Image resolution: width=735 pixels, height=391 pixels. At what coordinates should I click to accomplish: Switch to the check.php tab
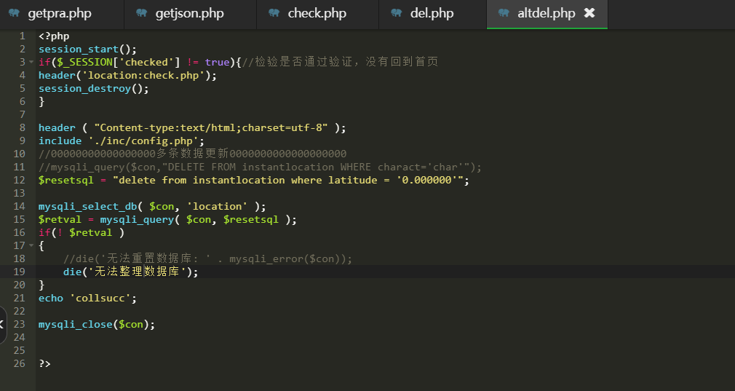[x=317, y=13]
